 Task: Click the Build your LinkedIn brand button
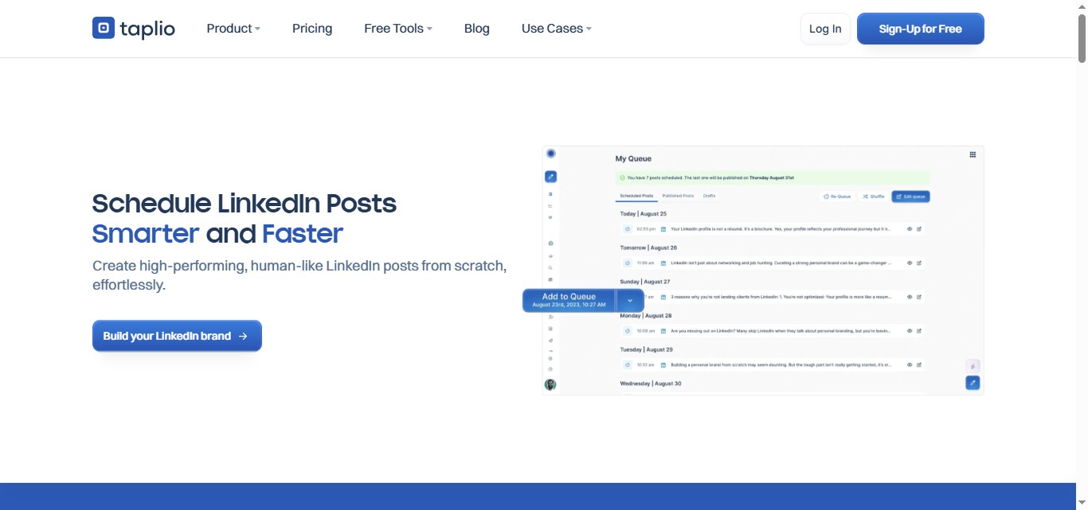click(x=177, y=335)
